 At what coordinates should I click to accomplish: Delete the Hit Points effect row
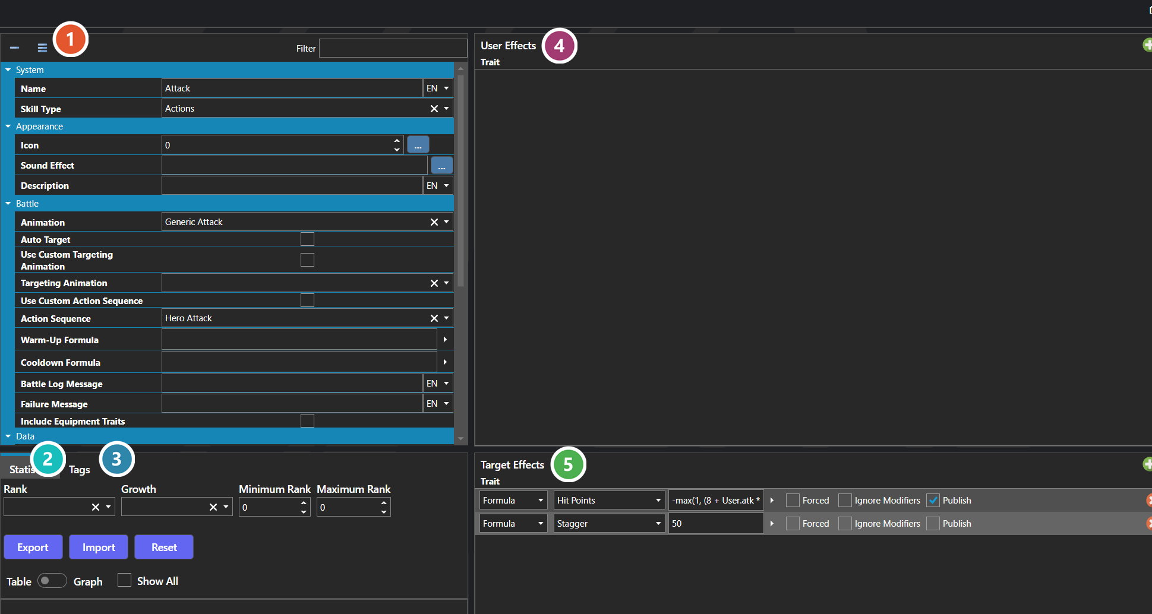point(1149,500)
